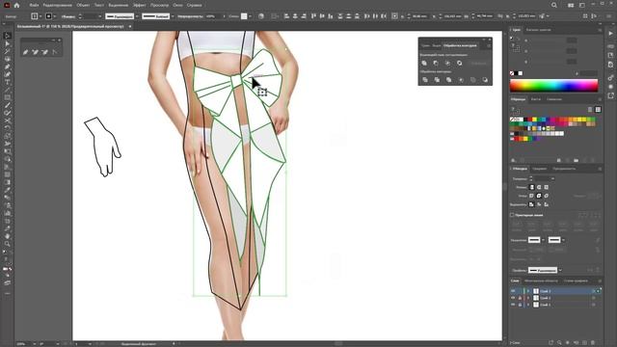The height and width of the screenshot is (347, 617).
Task: Click the Unite shape mode icon in Pathfinder
Action: point(424,63)
